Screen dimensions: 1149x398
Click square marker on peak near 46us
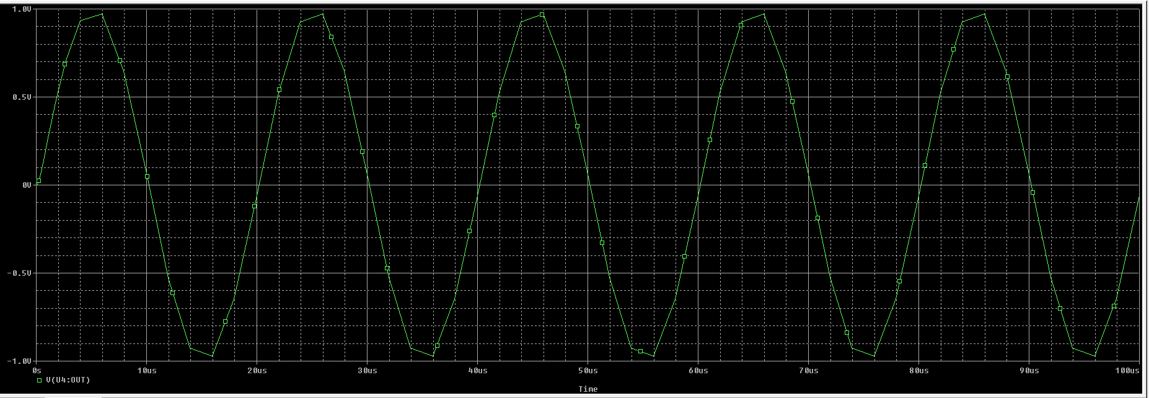coord(542,15)
